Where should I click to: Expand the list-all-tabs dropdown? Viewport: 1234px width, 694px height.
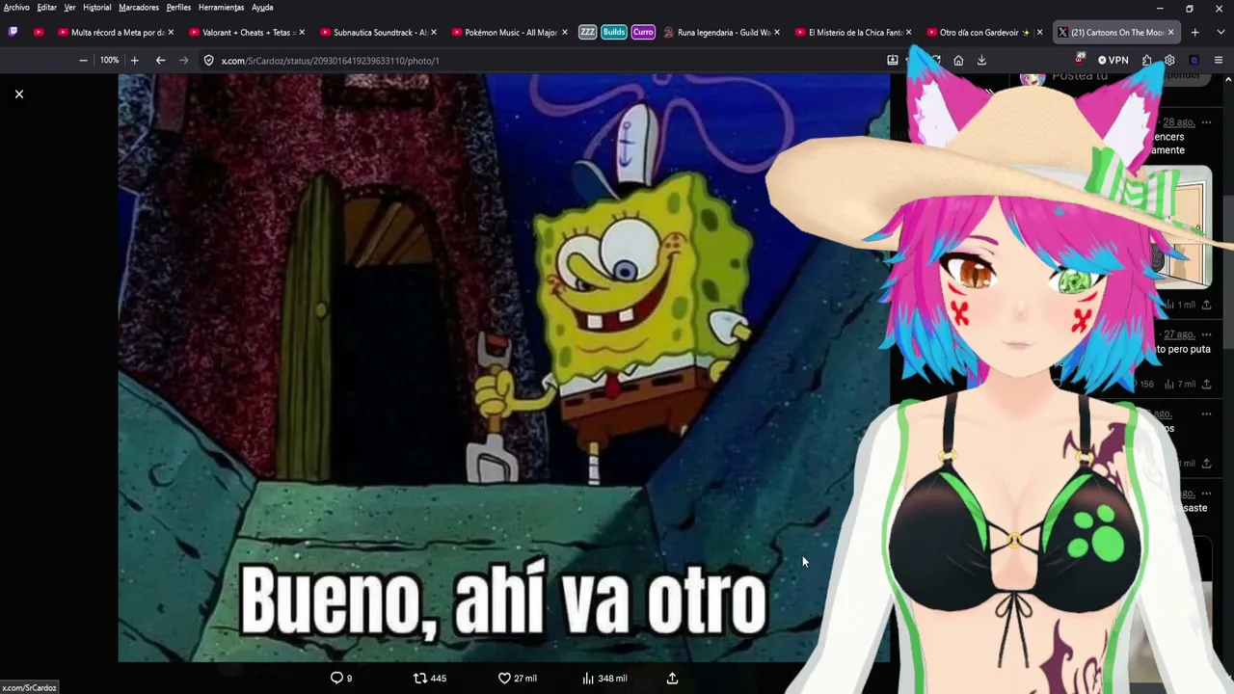tap(1221, 32)
